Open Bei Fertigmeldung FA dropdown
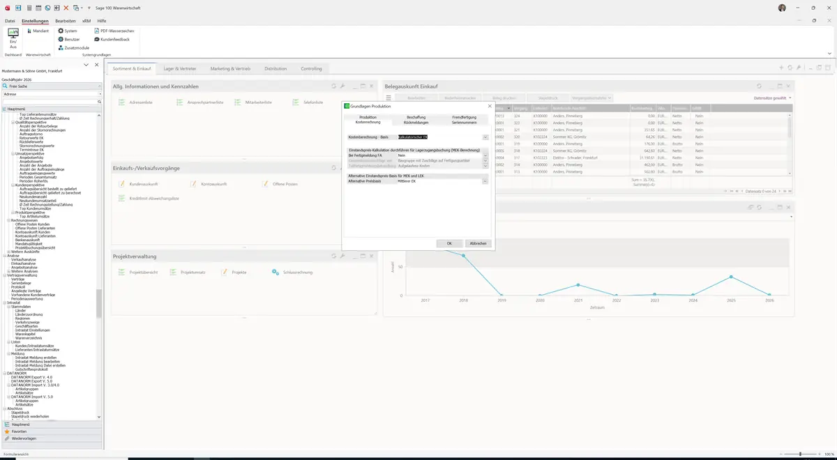837x460 pixels. tap(485, 155)
